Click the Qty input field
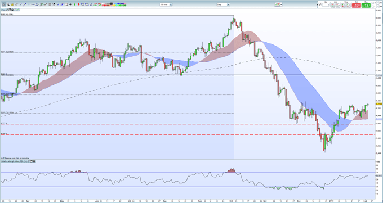The width and height of the screenshot is (383, 203). click(x=326, y=5)
